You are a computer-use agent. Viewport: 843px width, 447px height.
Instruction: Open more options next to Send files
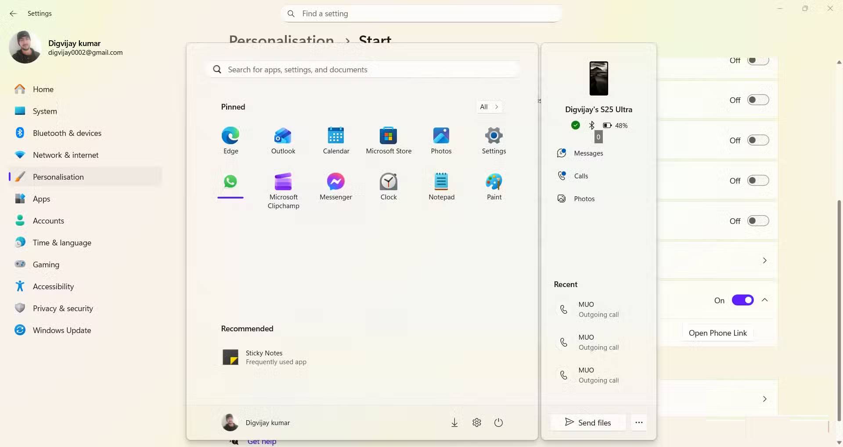(x=639, y=422)
